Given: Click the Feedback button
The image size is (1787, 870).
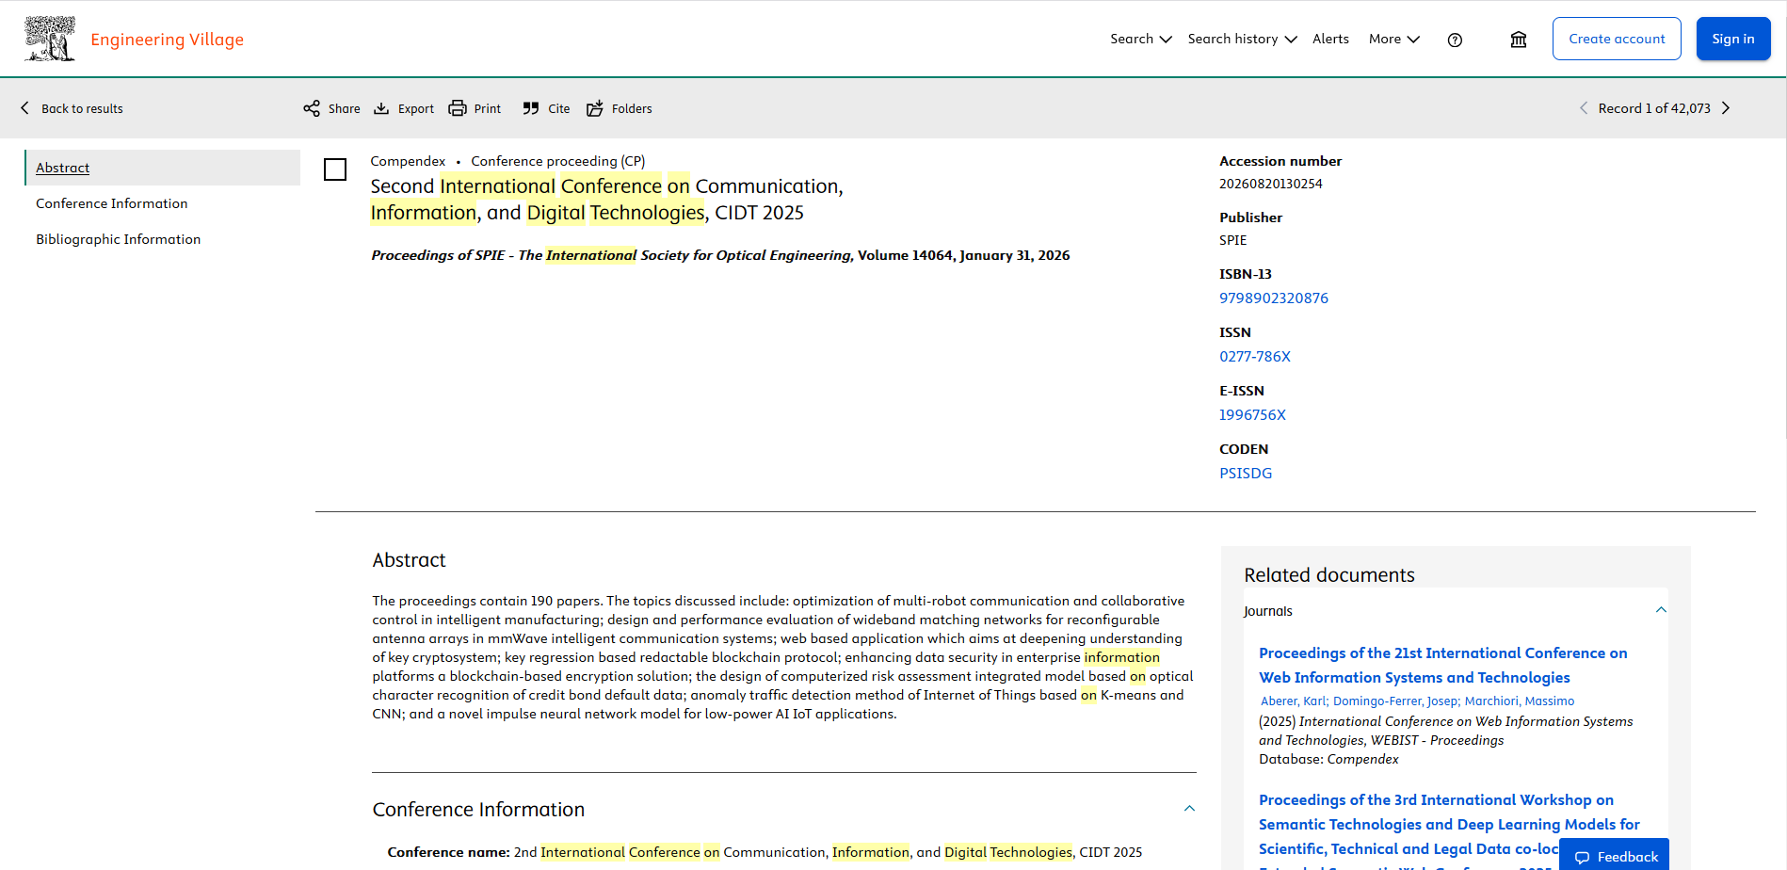Looking at the screenshot, I should point(1616,856).
